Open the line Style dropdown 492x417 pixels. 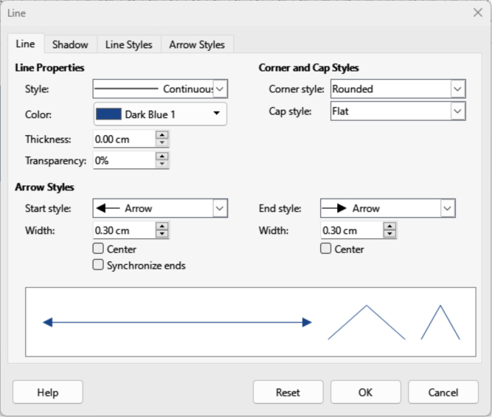click(220, 89)
